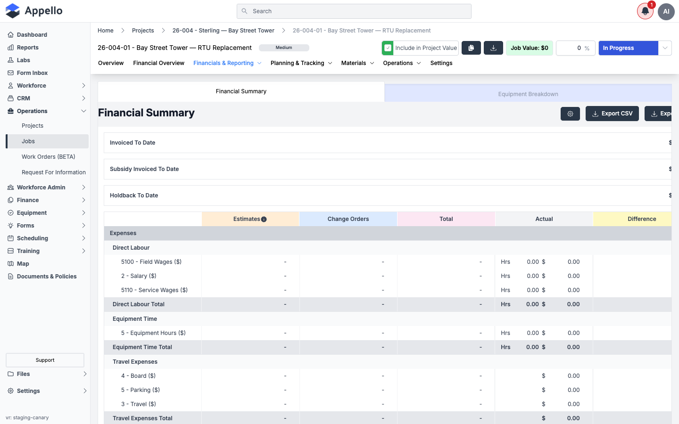Open the AI user avatar menu
This screenshot has width=679, height=424.
pyautogui.click(x=666, y=11)
